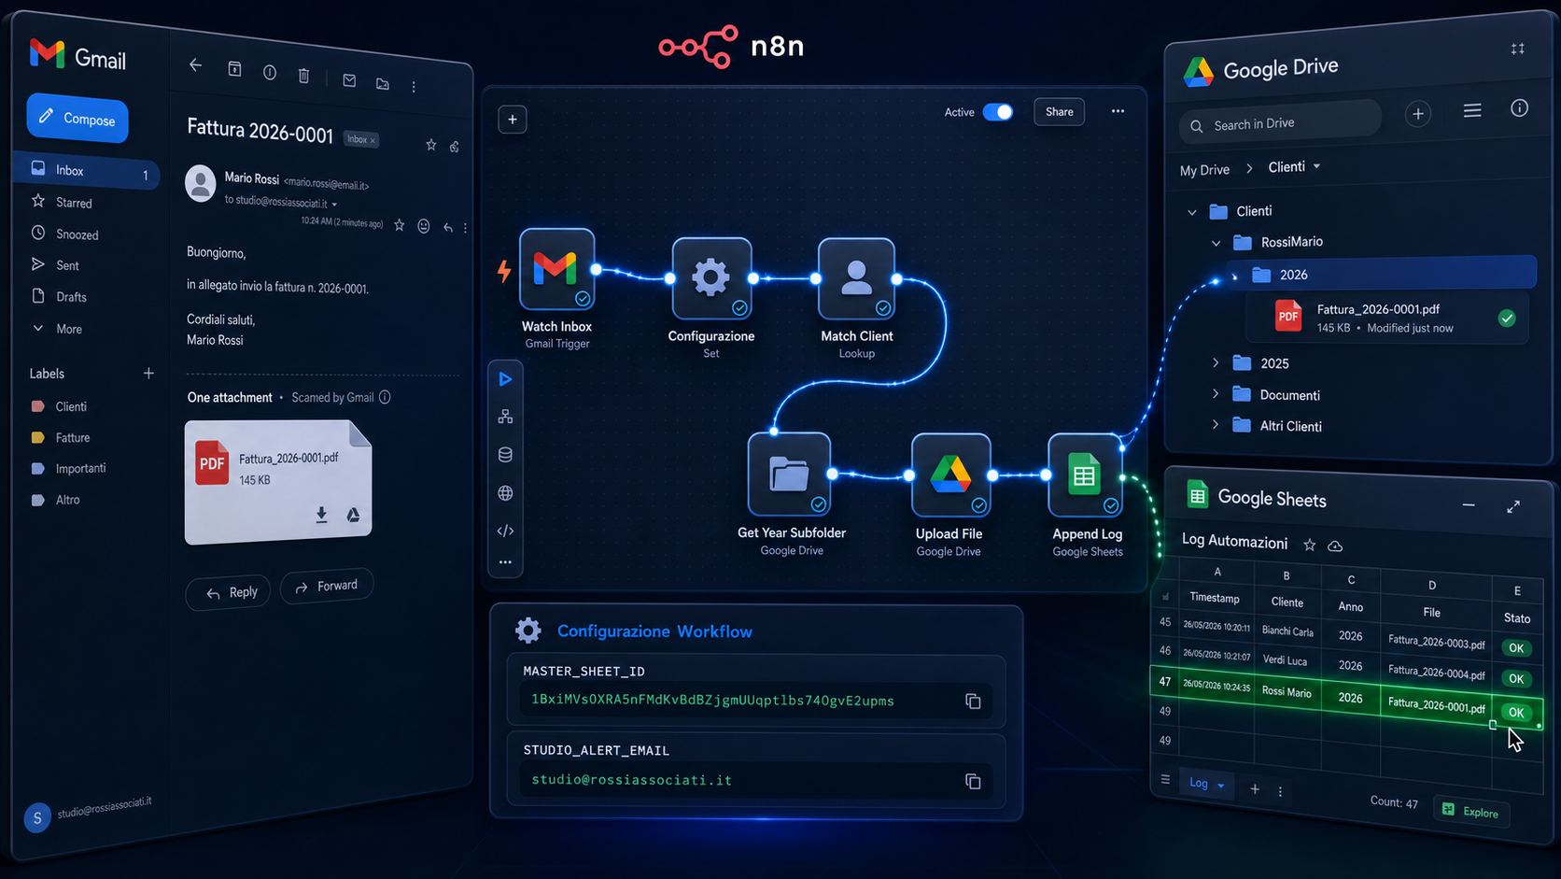Delete the email with trash icon

[x=303, y=76]
